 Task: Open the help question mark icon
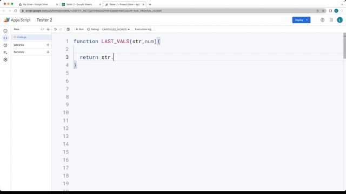pos(322,20)
